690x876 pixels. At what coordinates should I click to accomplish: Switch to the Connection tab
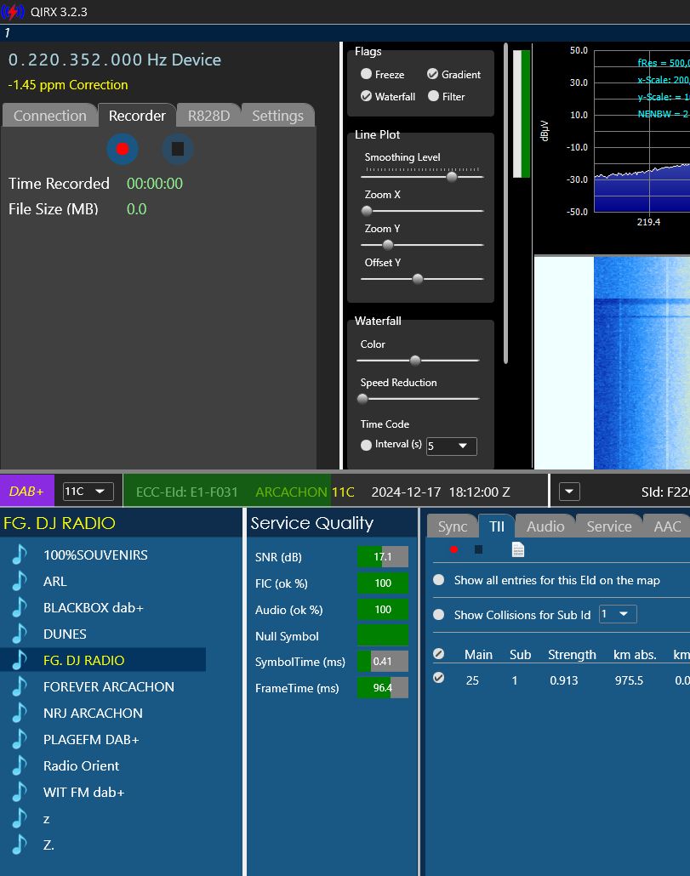click(x=49, y=116)
